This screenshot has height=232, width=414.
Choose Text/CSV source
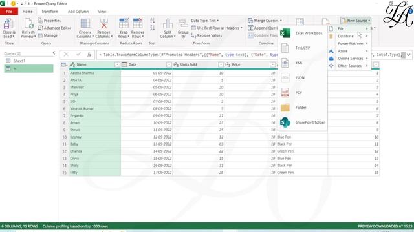(303, 48)
